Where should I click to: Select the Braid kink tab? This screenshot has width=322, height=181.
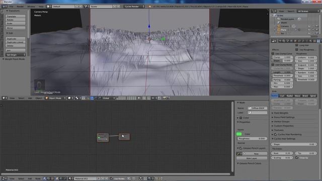click(305, 96)
